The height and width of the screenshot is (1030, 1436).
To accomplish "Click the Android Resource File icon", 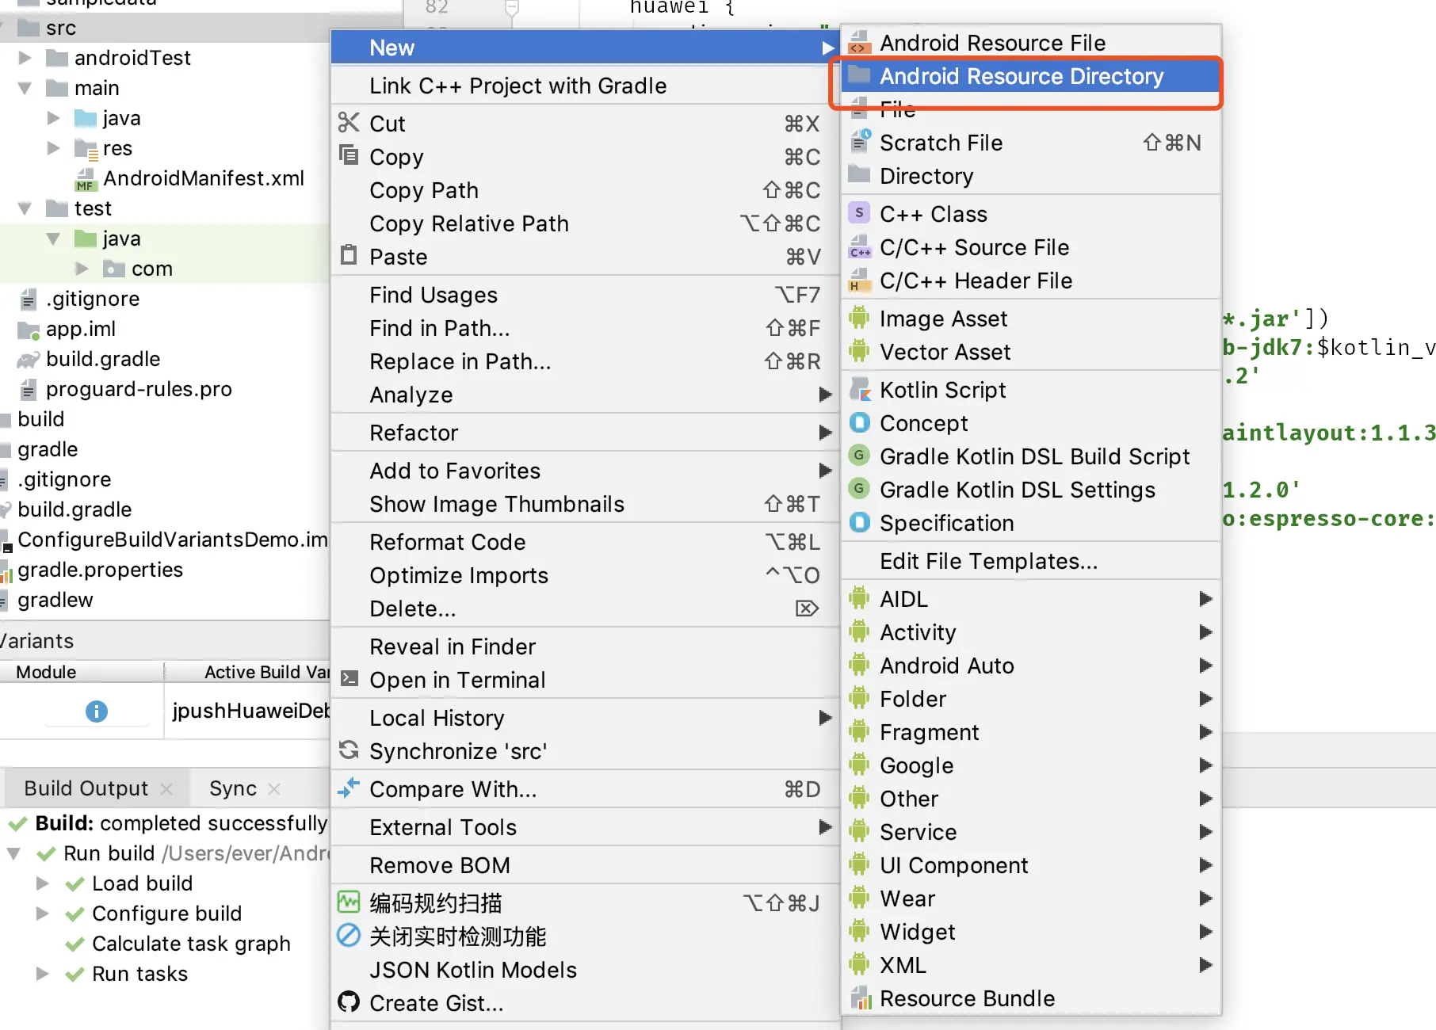I will (860, 43).
